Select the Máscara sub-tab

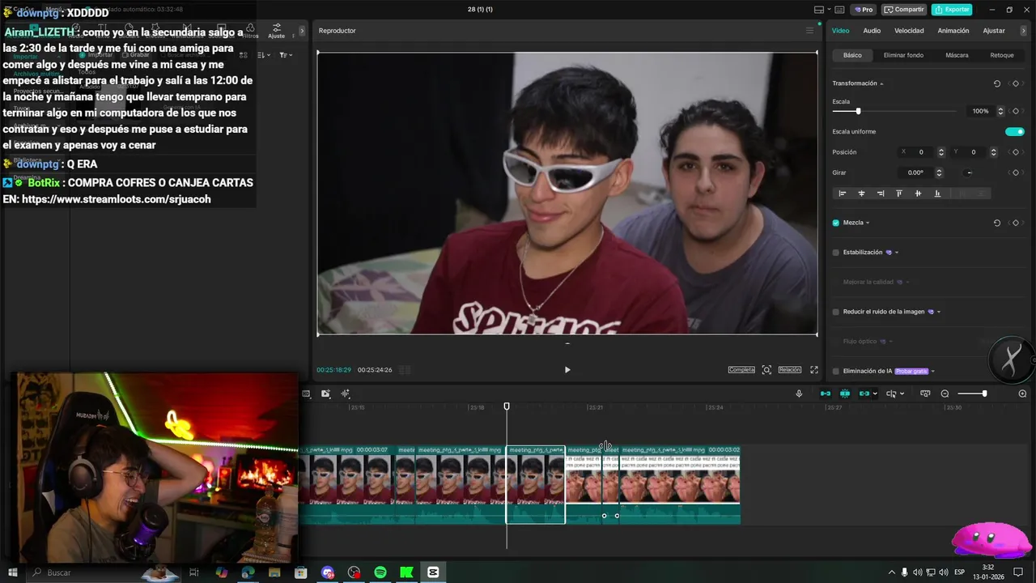(957, 55)
